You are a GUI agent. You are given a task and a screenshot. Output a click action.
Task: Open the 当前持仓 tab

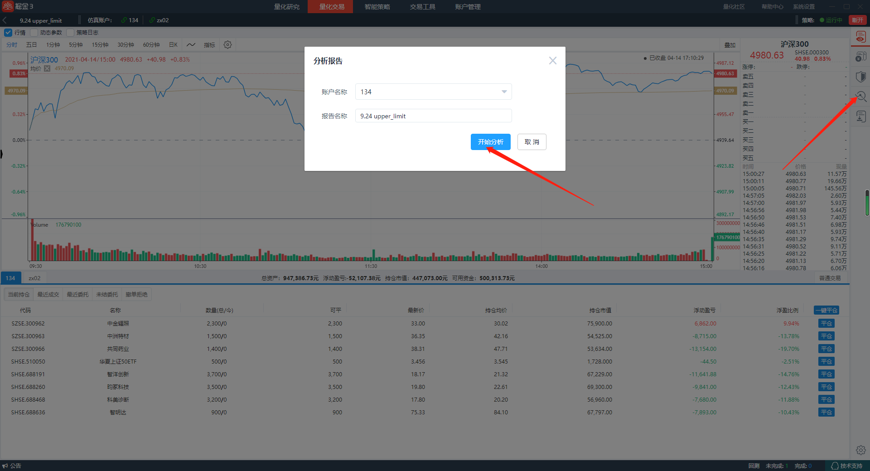point(19,295)
